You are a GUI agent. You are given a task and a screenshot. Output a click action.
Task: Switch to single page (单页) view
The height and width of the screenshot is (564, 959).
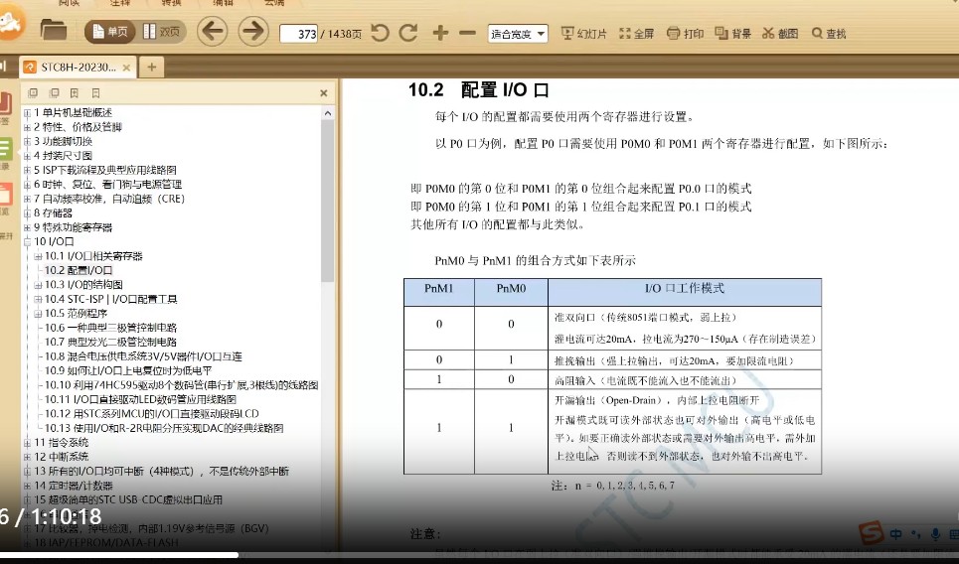pos(110,32)
